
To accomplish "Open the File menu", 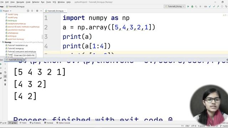I will 2,2.
